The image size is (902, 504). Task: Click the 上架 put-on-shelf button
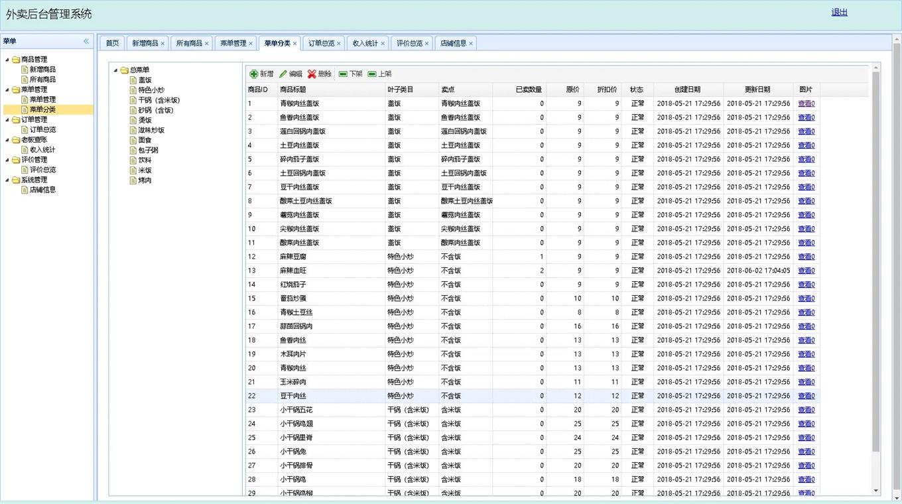(x=380, y=74)
